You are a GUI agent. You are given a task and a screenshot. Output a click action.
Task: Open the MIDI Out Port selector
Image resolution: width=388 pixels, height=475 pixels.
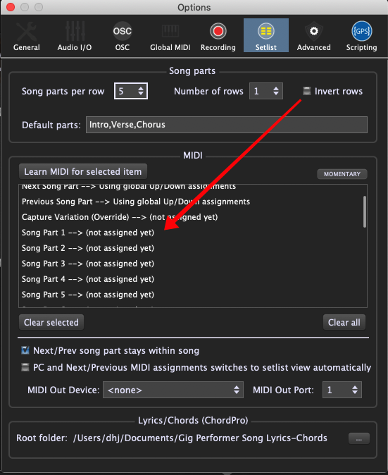click(x=342, y=390)
